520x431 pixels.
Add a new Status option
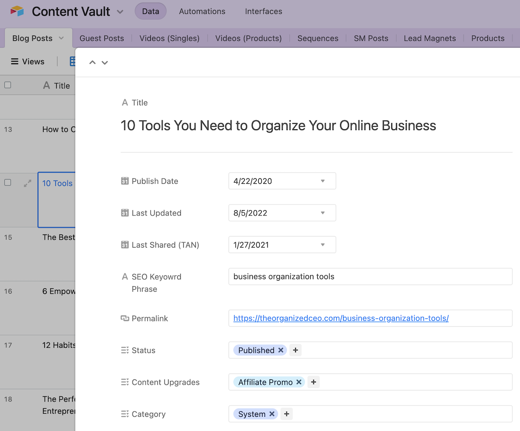(296, 350)
